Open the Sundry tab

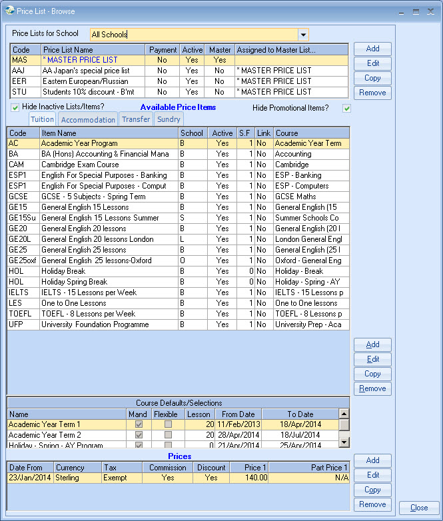pos(169,120)
